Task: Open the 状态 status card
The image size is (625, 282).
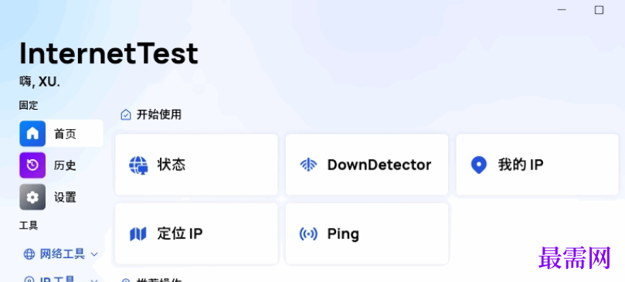Action: [x=196, y=165]
